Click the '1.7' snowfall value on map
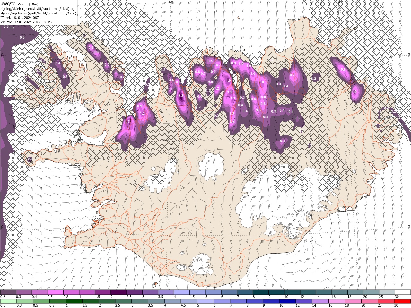411x308 pixels. pos(127,122)
